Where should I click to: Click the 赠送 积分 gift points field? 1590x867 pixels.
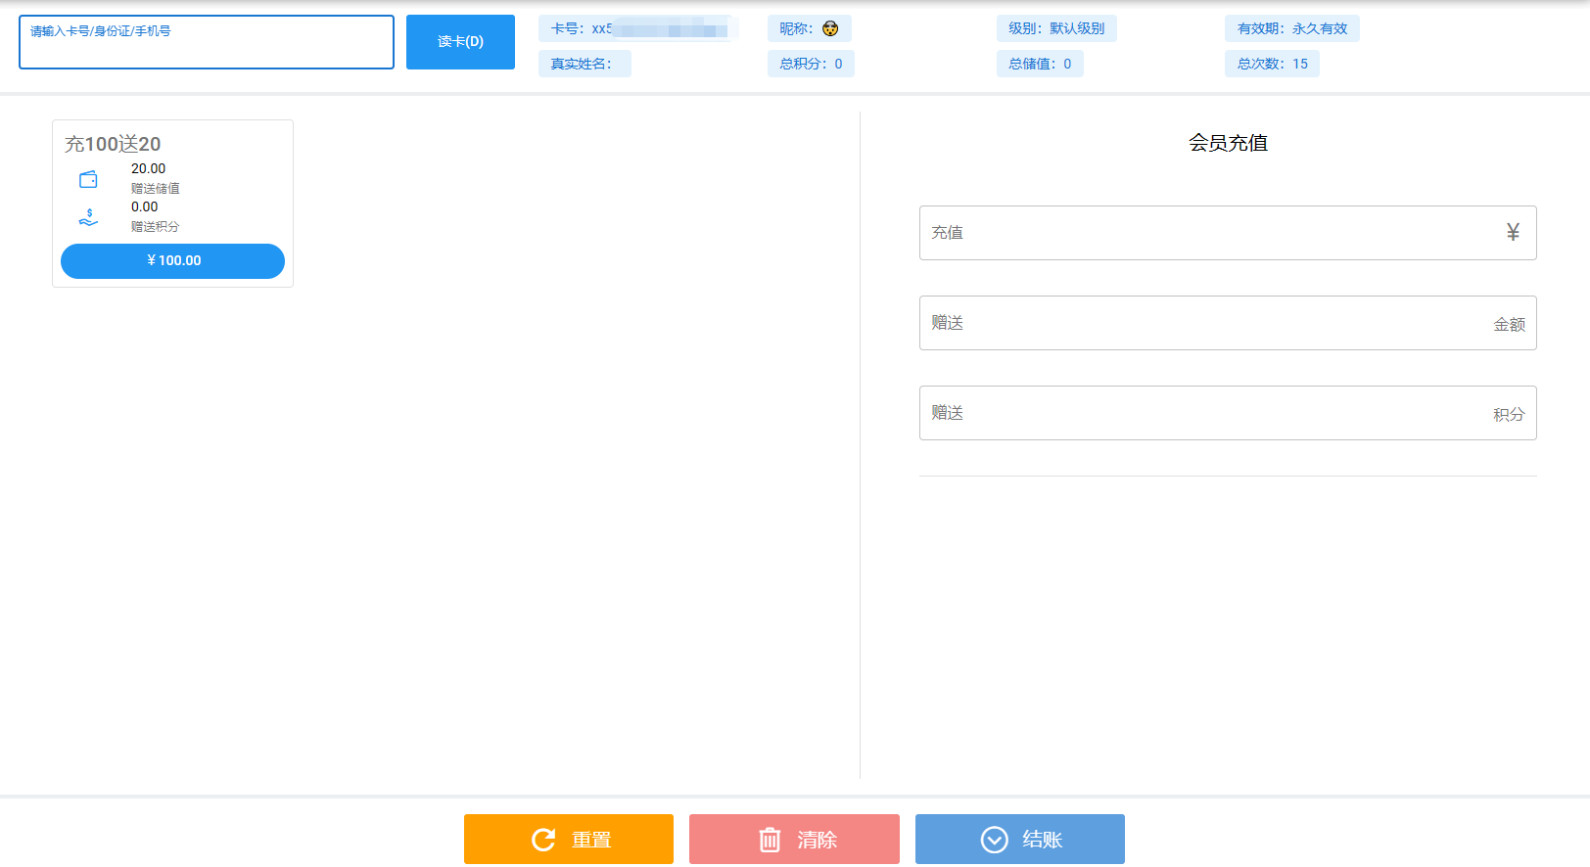click(x=1228, y=413)
